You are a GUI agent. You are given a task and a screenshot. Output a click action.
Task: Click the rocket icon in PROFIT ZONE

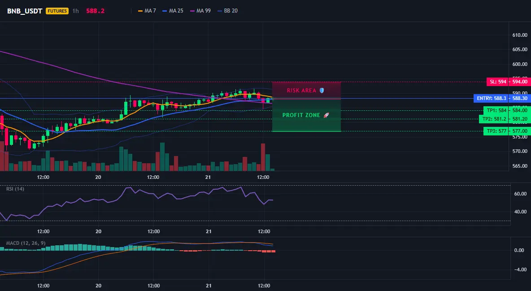[x=326, y=115]
